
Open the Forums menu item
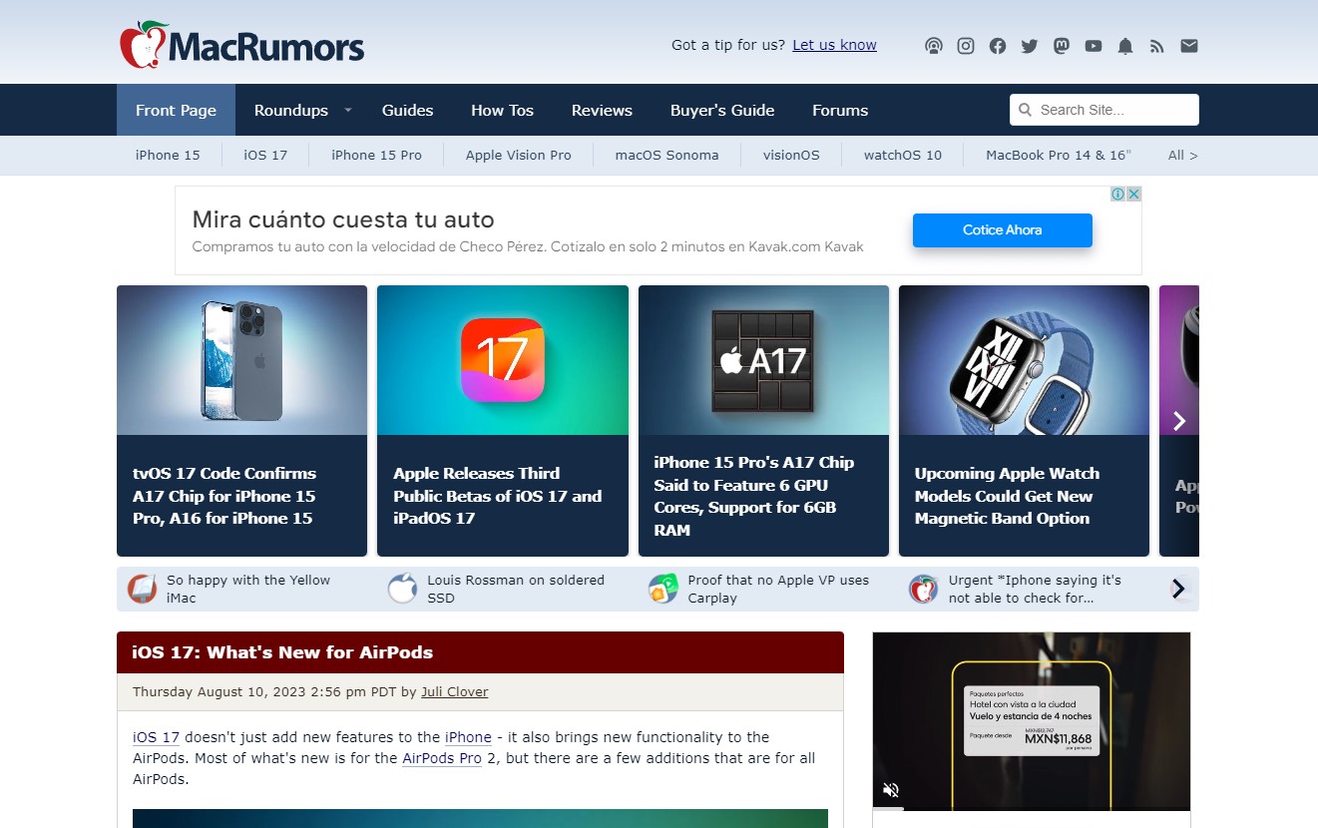coord(840,110)
